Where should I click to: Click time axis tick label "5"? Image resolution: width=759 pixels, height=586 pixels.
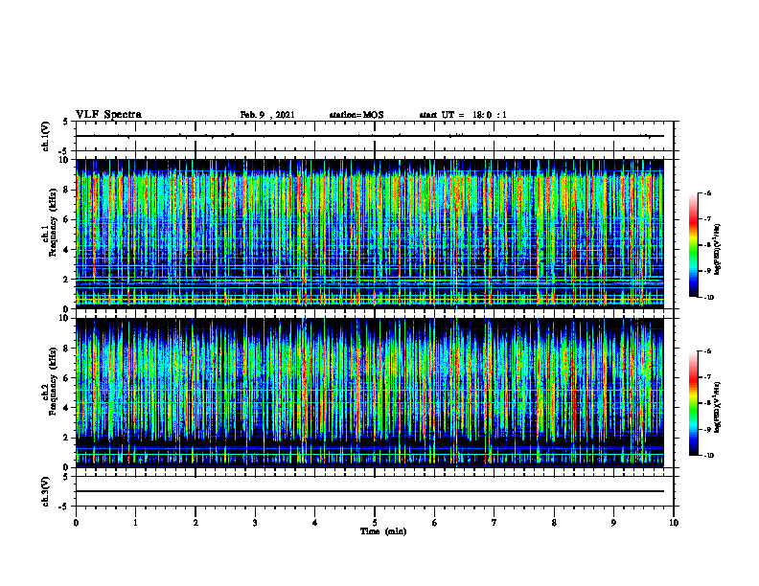pos(375,523)
